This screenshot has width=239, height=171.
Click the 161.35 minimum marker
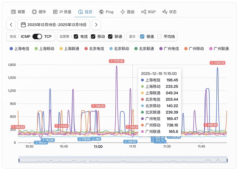point(48,140)
